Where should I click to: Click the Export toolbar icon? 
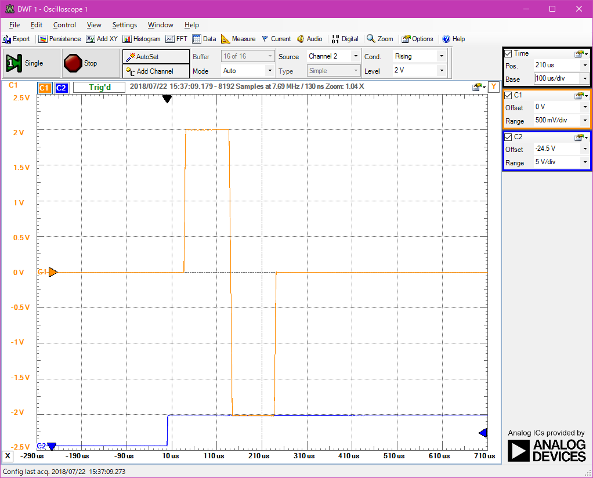pos(16,39)
